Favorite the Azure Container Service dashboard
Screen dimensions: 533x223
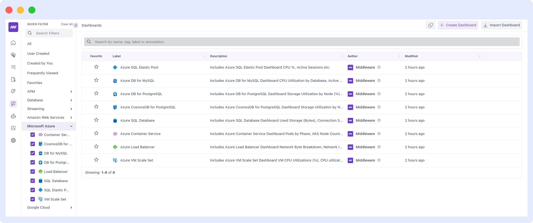(96, 133)
